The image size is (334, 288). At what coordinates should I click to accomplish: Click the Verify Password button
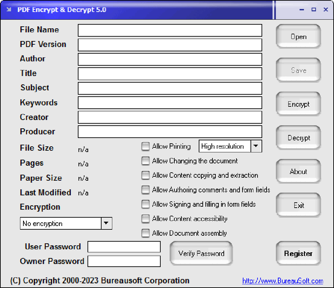(x=201, y=254)
